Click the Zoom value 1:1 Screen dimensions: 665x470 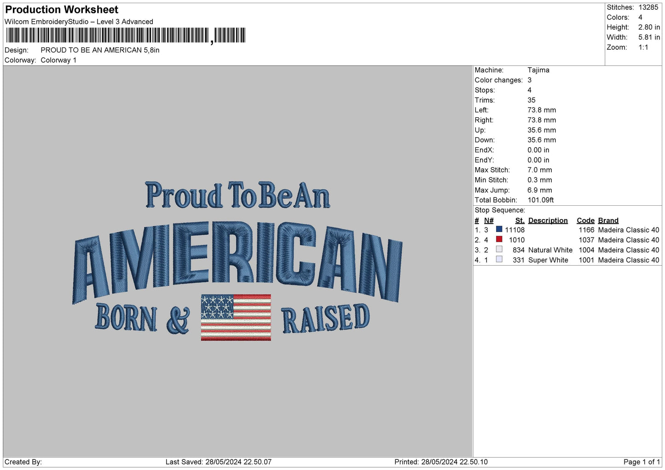tap(643, 47)
